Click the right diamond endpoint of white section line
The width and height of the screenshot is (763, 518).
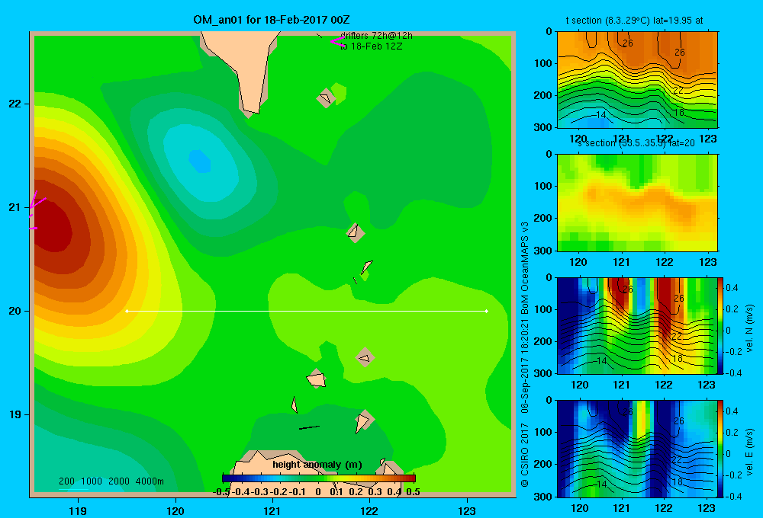tap(487, 311)
